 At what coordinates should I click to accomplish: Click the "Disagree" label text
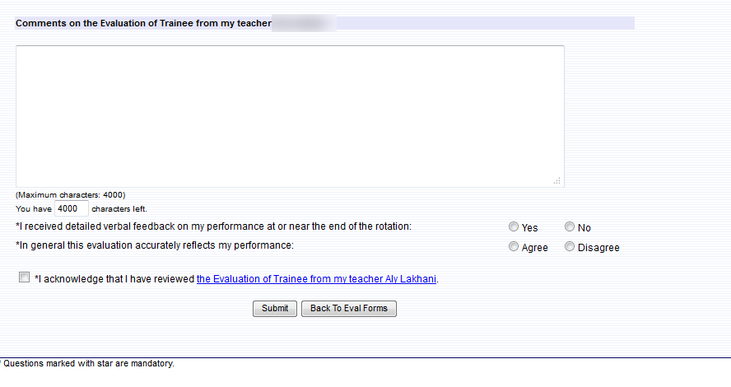pyautogui.click(x=598, y=248)
